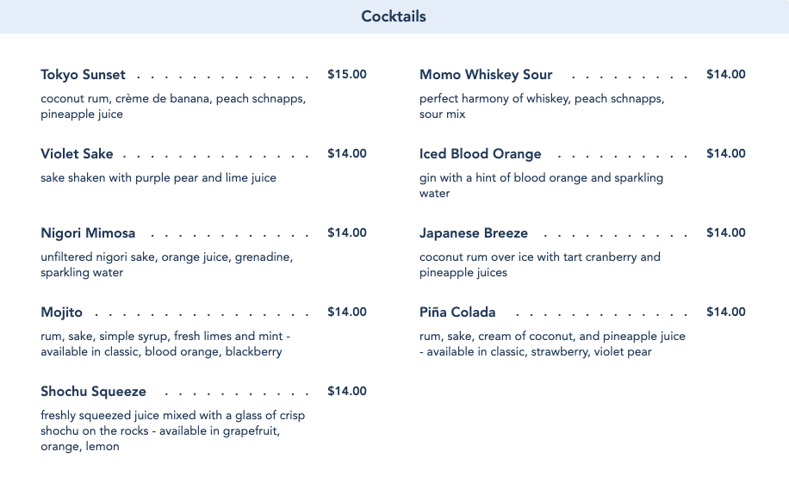Select the Iced Blood Orange cocktail name
The height and width of the screenshot is (495, 789).
481,154
